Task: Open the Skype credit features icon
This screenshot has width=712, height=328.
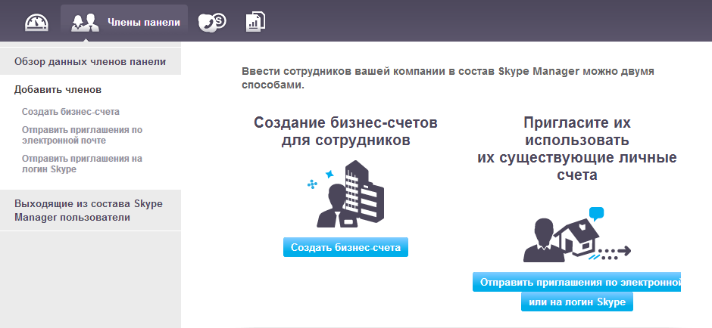Action: pos(212,22)
